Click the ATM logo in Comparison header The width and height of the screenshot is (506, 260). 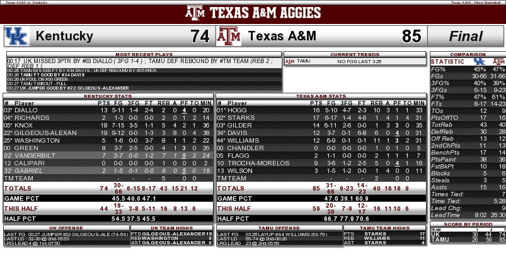click(x=499, y=61)
